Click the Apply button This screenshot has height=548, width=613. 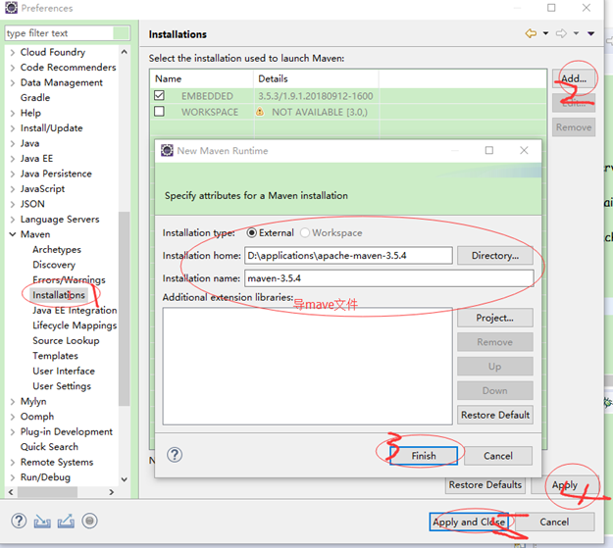click(565, 485)
